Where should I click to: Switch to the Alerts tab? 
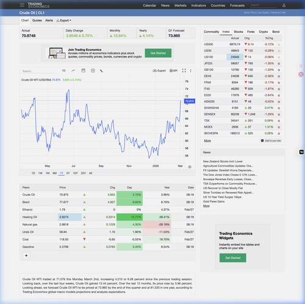pos(49,20)
